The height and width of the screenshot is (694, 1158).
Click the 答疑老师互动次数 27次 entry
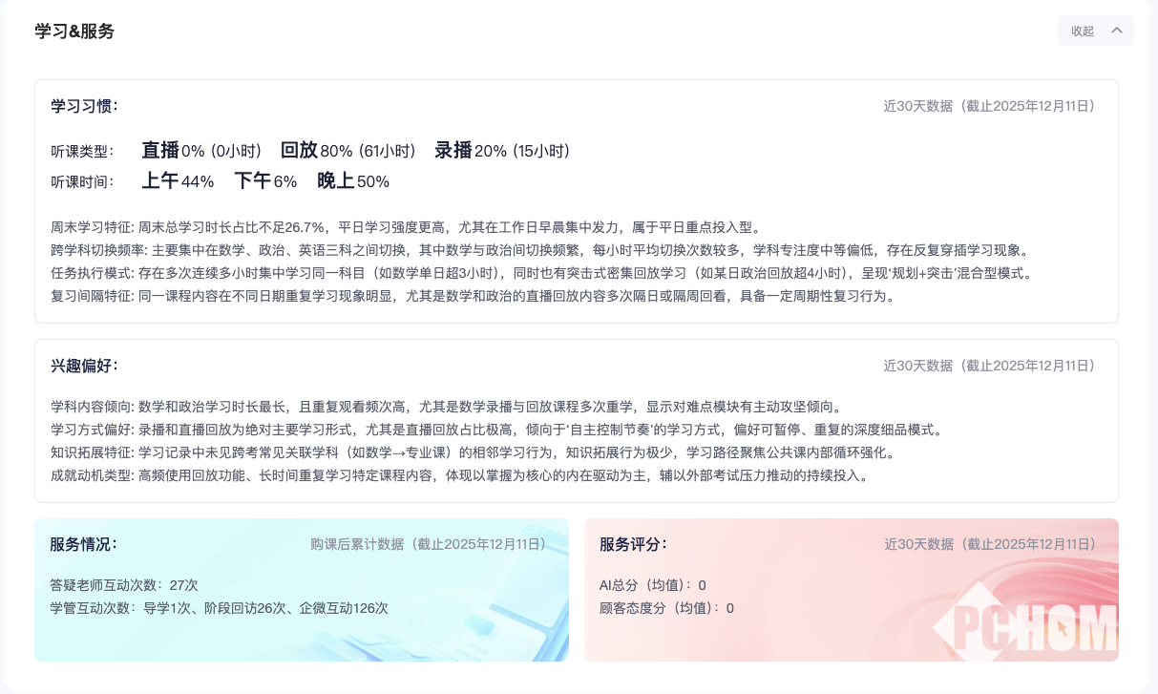pyautogui.click(x=124, y=585)
